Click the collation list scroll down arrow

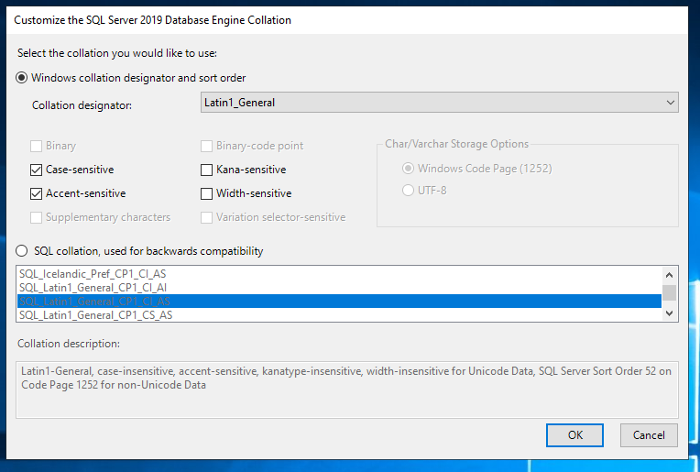[x=669, y=313]
